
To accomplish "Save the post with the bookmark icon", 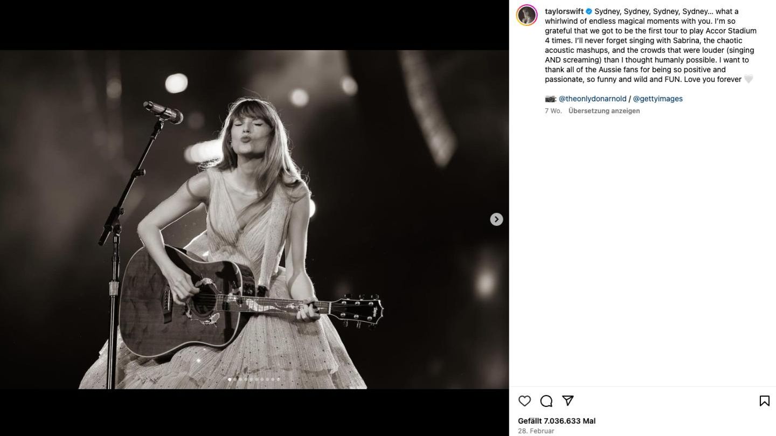I will click(x=764, y=401).
